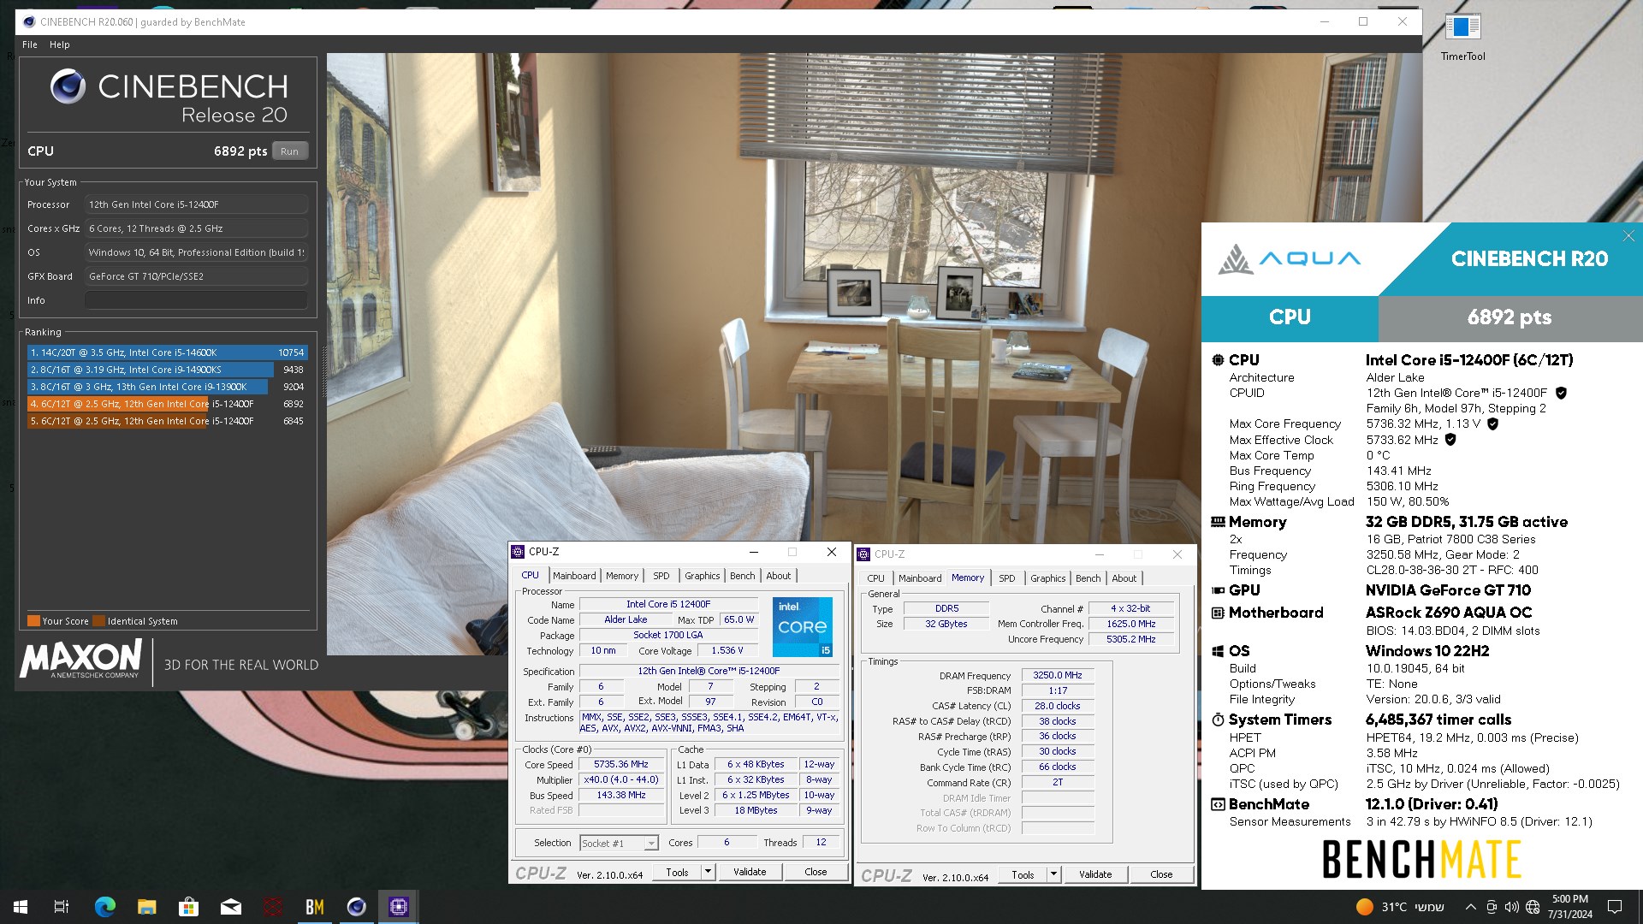Switch to Graphics tab in right CPU-Z window
The height and width of the screenshot is (924, 1643).
coord(1047,578)
